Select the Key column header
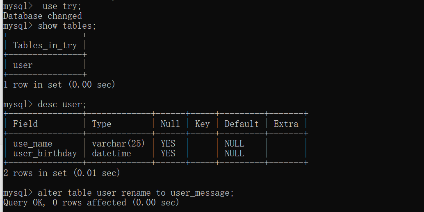The image size is (424, 212). click(x=202, y=124)
